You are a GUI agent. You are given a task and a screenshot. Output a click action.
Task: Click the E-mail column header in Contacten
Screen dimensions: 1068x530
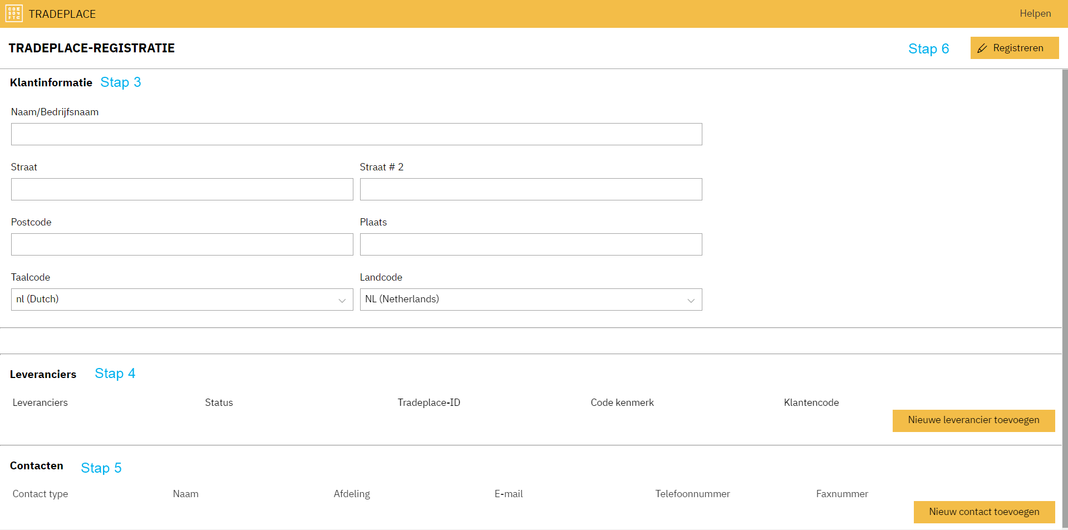tap(508, 494)
